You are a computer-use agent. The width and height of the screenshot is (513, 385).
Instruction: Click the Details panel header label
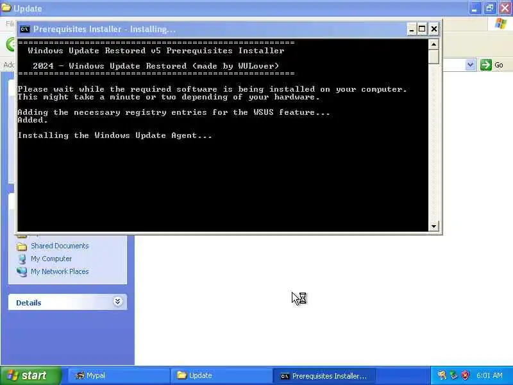[x=29, y=303]
